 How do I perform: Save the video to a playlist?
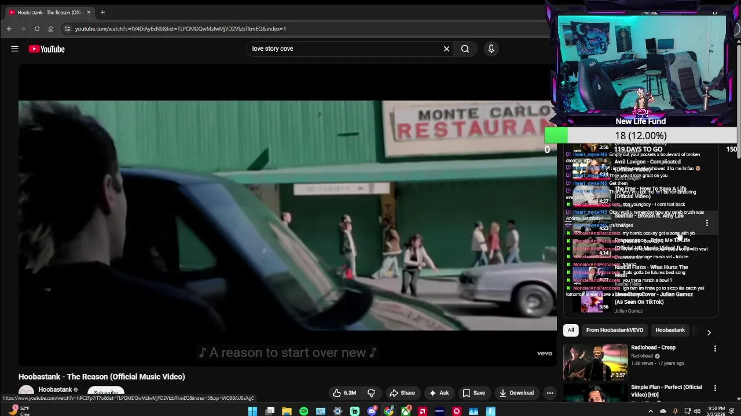[474, 393]
